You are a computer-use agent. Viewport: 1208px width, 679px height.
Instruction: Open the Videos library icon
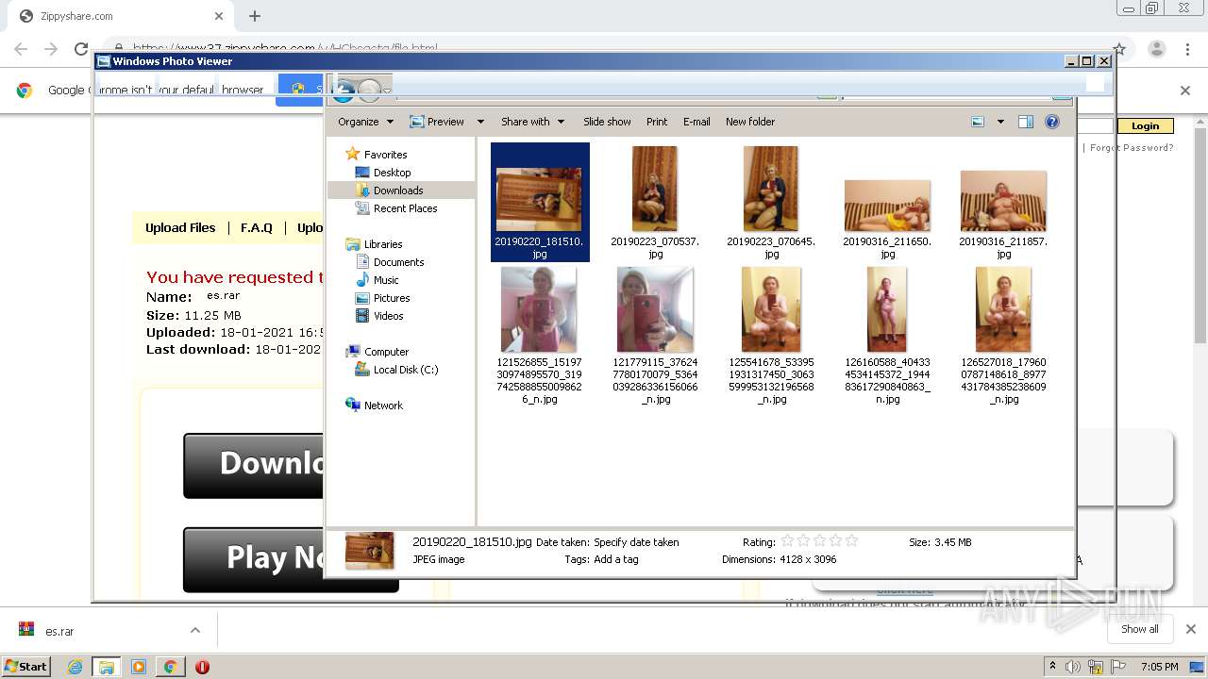(362, 316)
